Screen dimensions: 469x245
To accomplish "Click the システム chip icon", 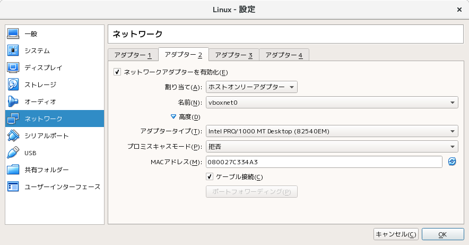I will point(13,50).
